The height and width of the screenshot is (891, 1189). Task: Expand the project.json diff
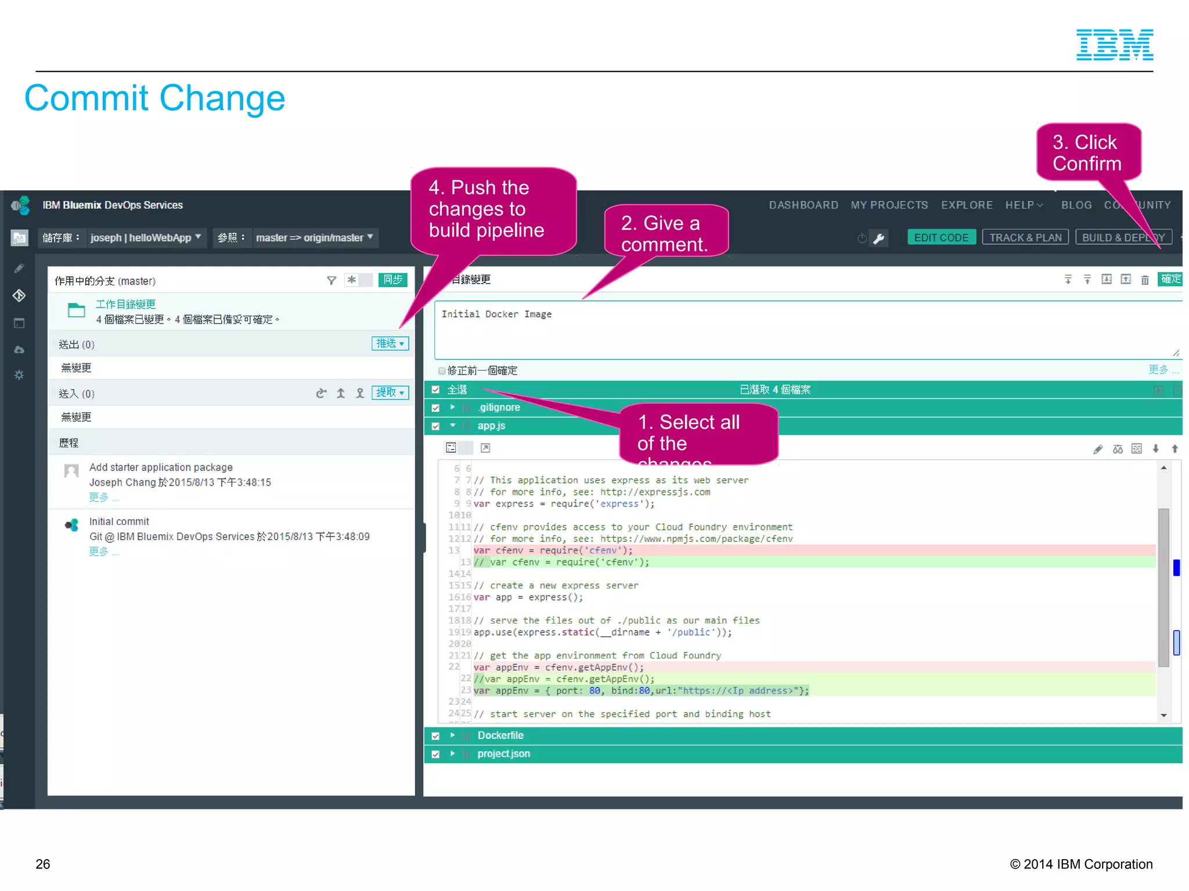452,754
